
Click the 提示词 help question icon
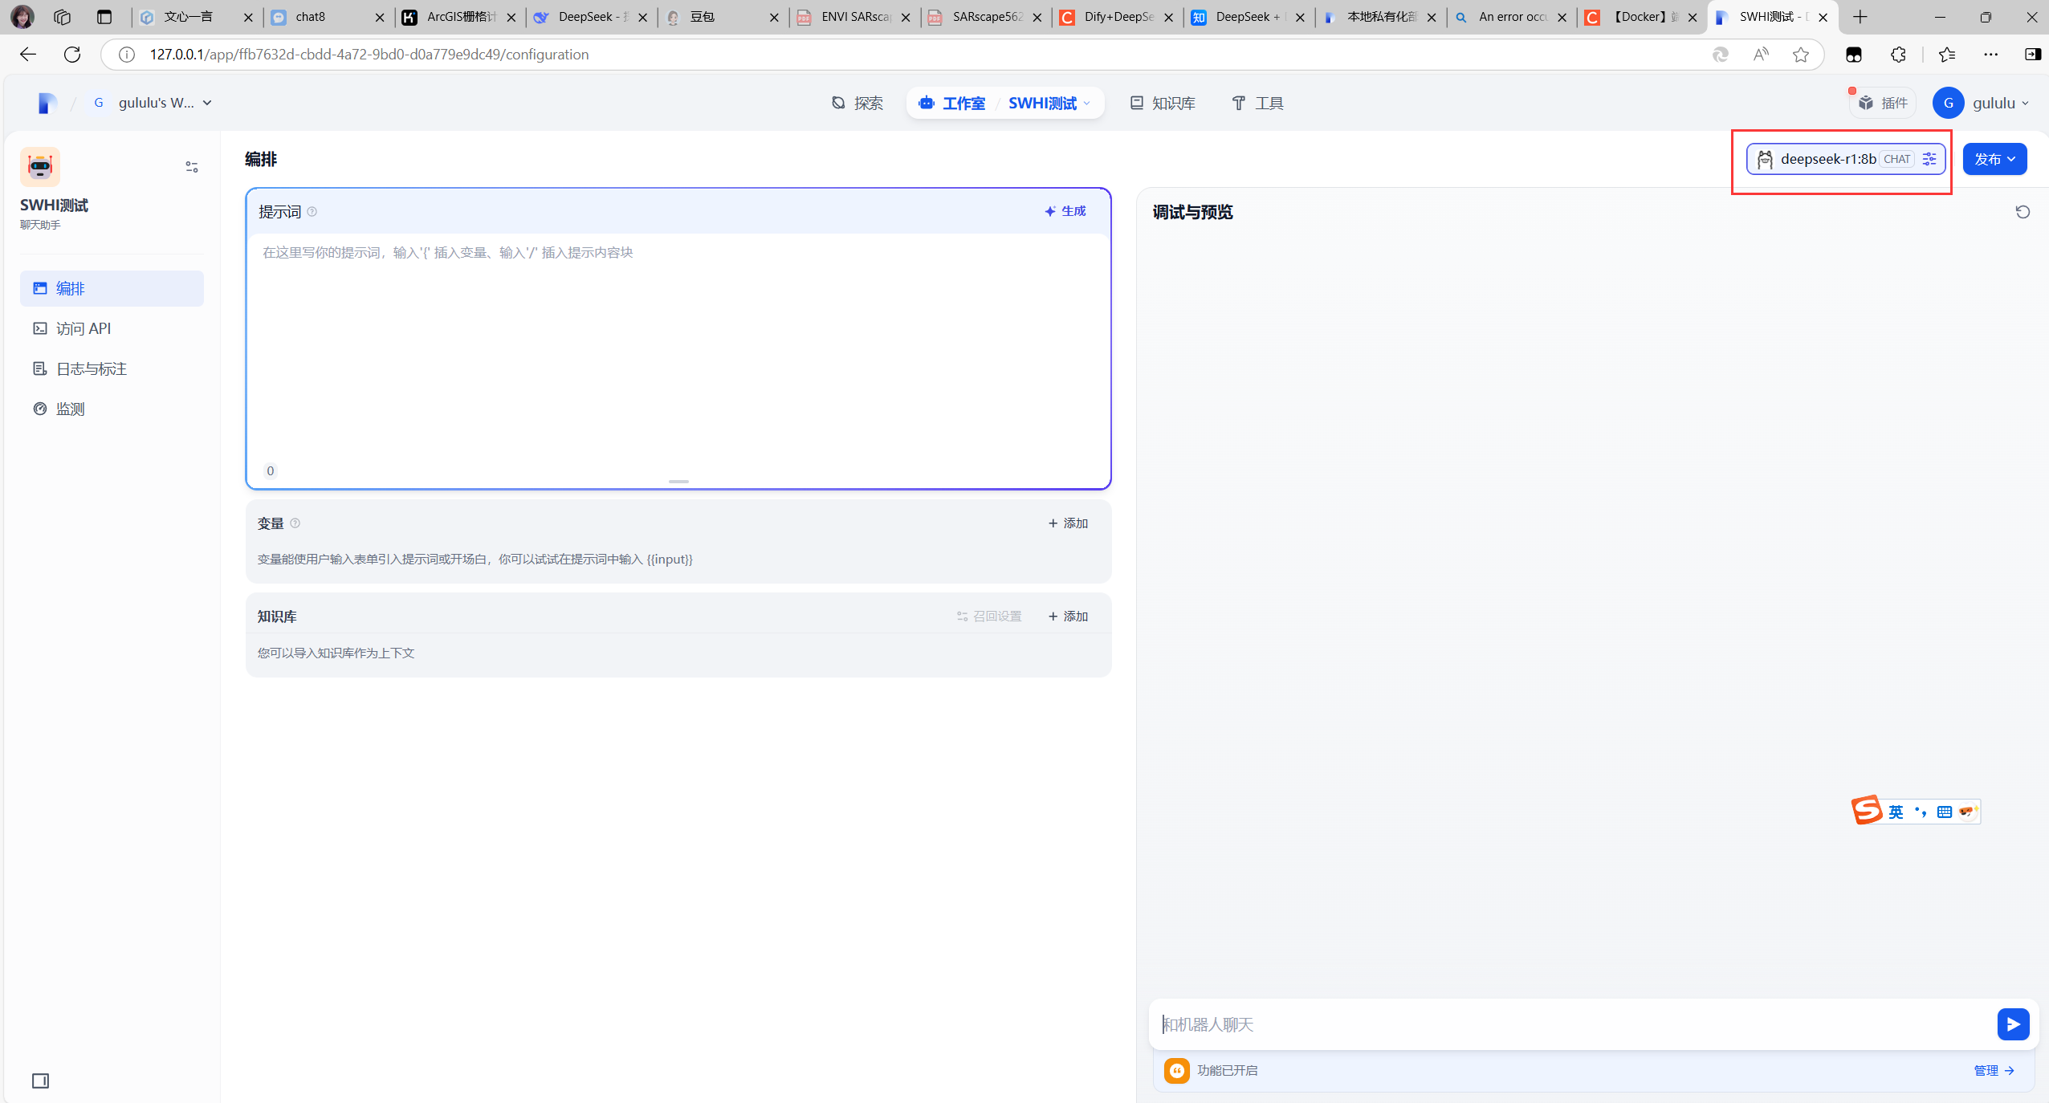[312, 212]
